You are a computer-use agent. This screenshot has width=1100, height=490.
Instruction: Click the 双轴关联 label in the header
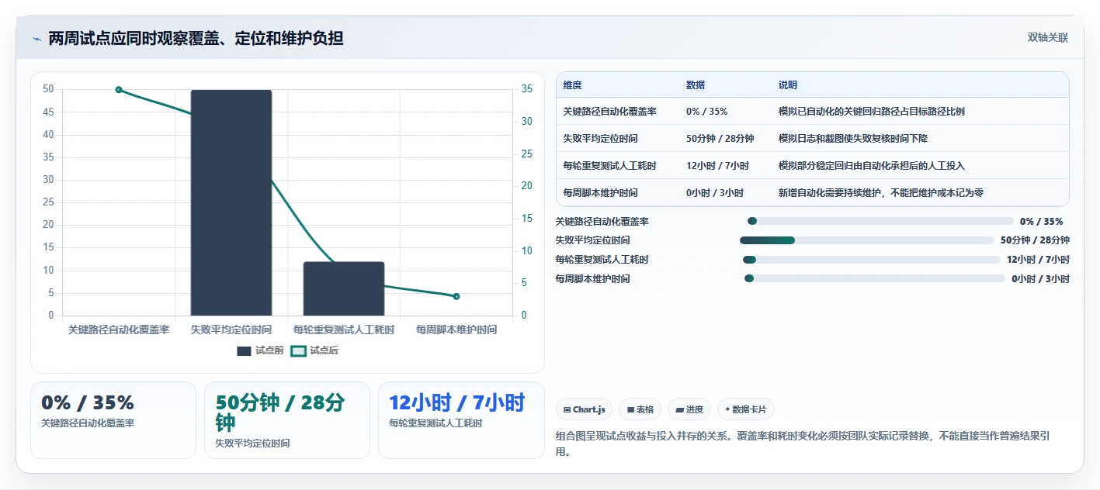(1048, 38)
